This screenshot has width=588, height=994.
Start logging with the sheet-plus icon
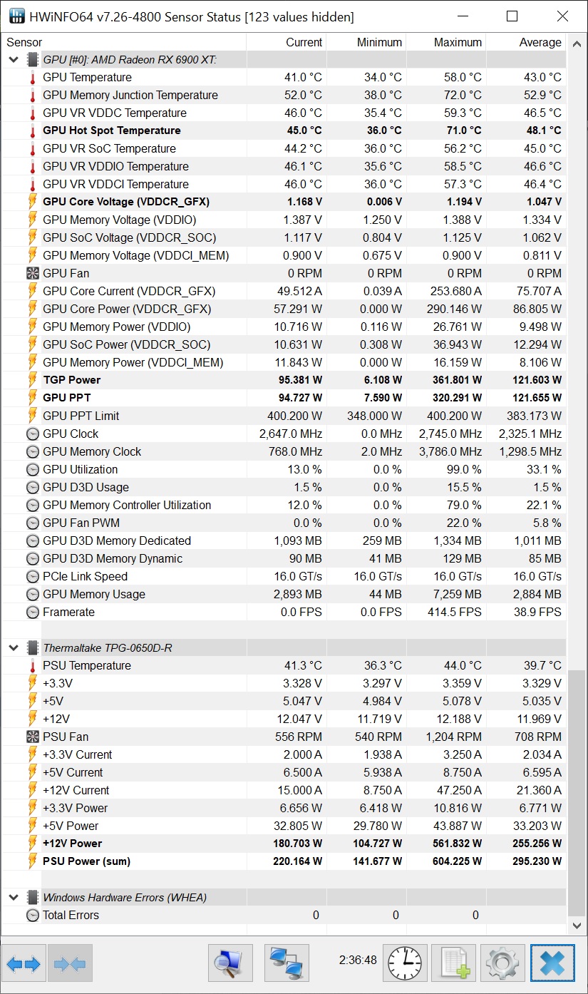(x=455, y=964)
